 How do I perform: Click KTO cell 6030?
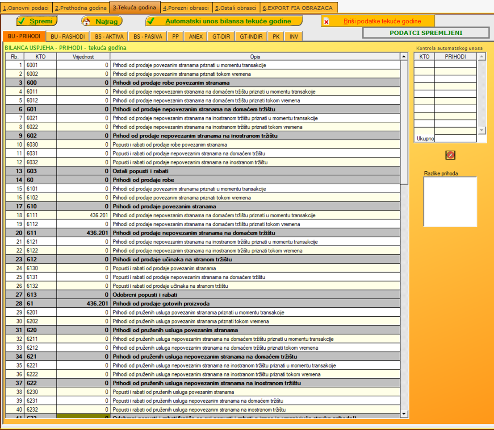click(x=40, y=145)
